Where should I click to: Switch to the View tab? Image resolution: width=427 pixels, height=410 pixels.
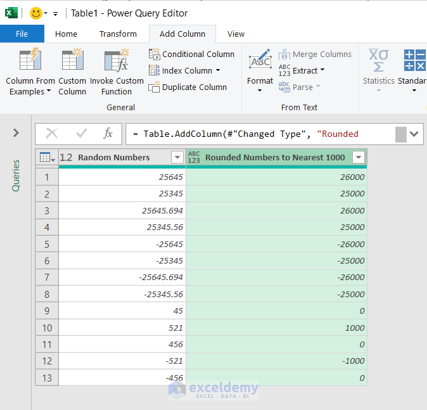236,34
